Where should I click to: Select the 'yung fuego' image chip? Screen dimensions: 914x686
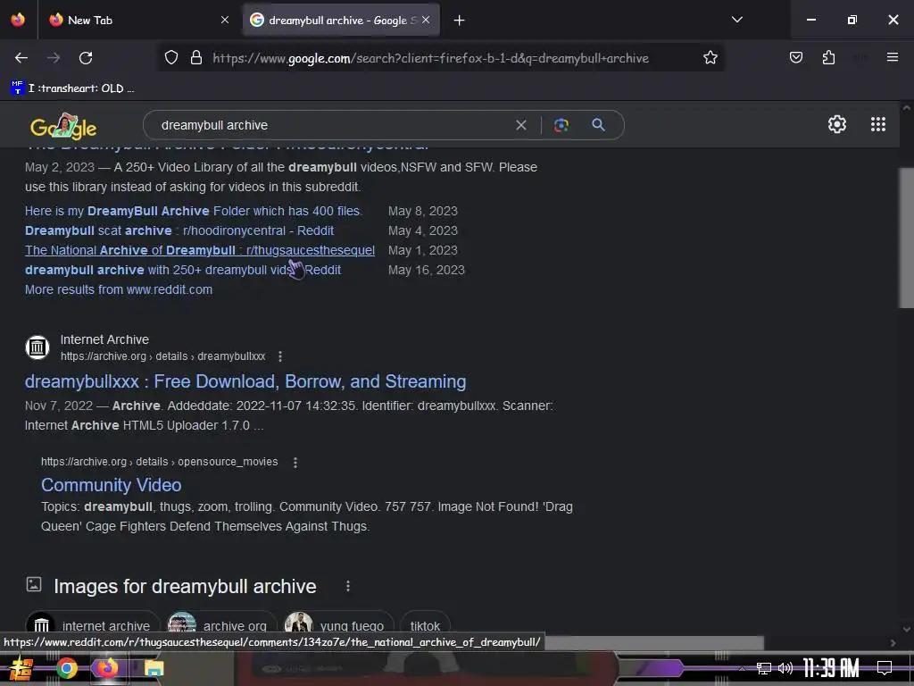tap(338, 624)
